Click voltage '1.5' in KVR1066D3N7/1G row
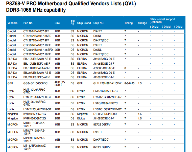Viewport: 192px width, 152px height. [x=140, y=114]
